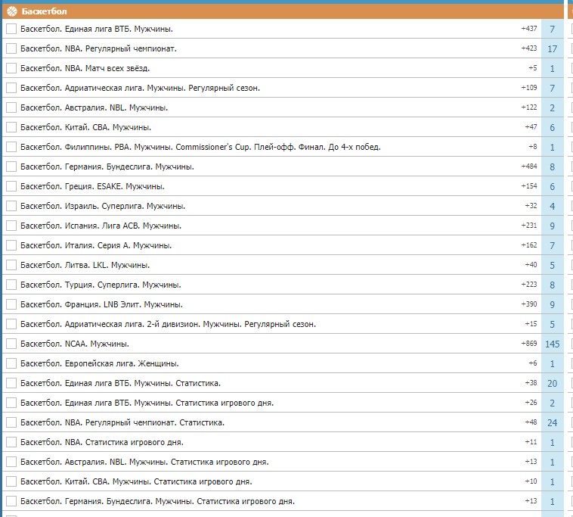Click +423 for NBA Регулярный чемпионат

click(529, 48)
